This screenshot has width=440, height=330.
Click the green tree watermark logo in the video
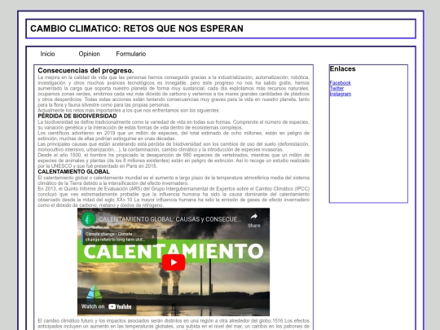click(x=94, y=294)
